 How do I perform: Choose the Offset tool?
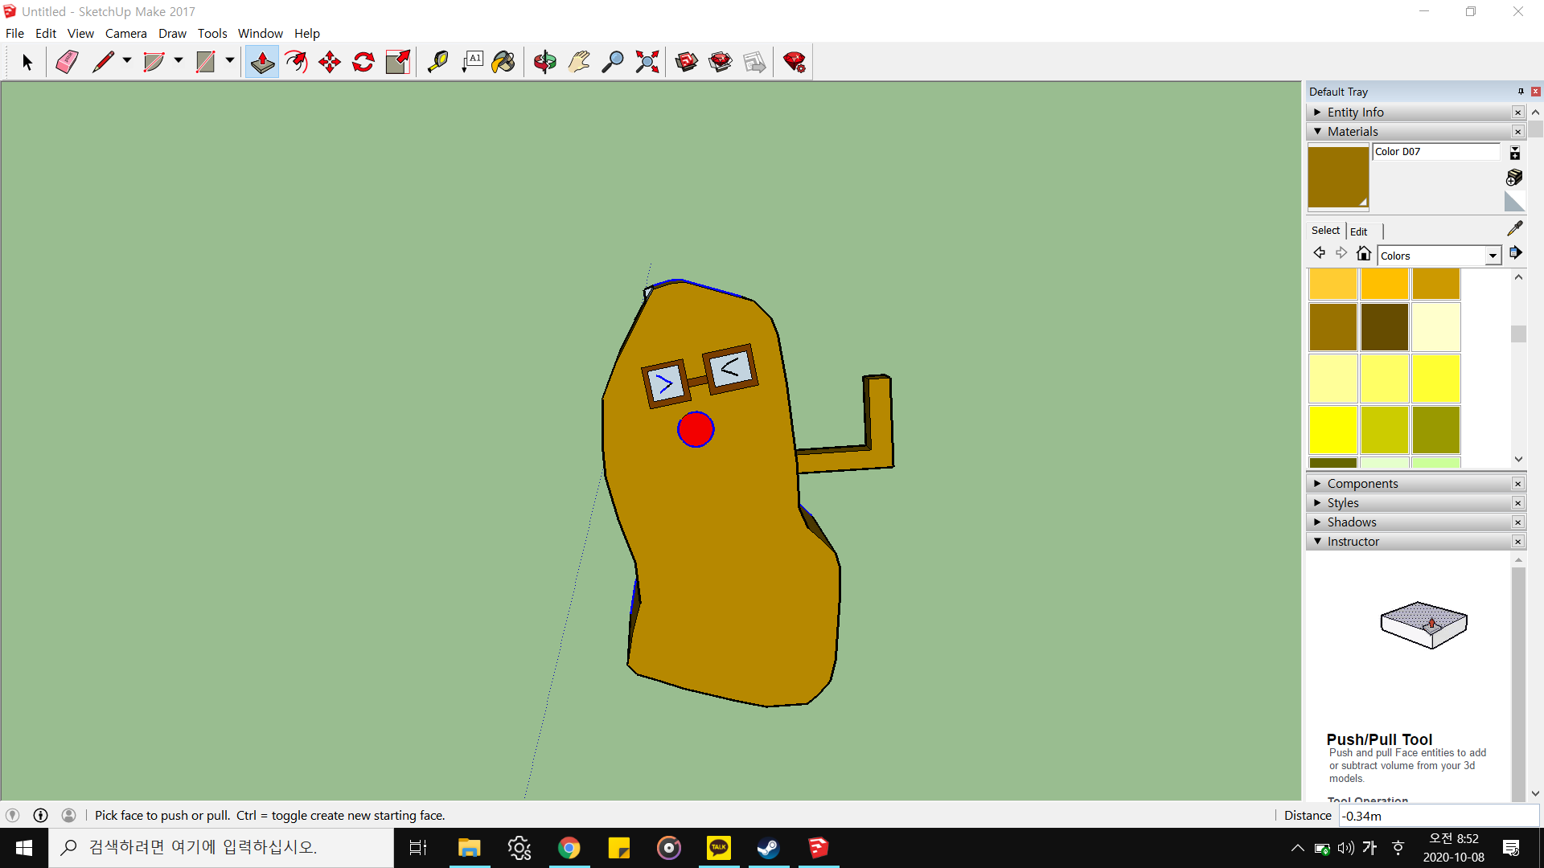[296, 62]
